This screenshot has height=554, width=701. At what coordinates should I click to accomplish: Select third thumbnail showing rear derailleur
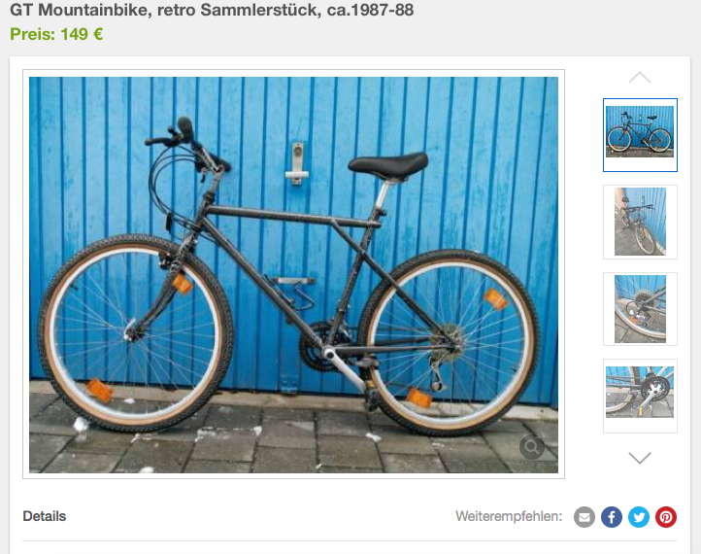640,309
